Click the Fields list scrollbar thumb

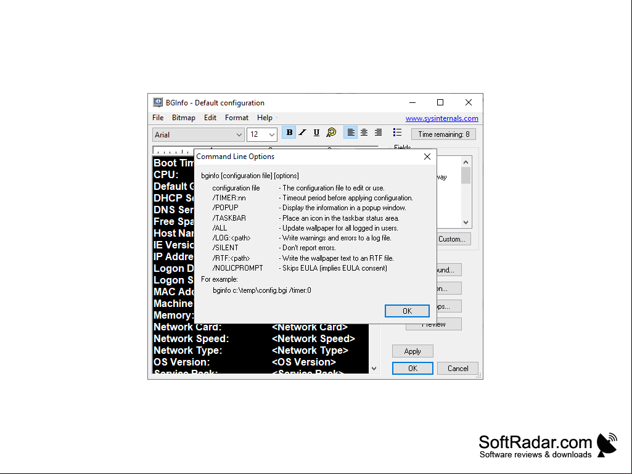point(466,175)
